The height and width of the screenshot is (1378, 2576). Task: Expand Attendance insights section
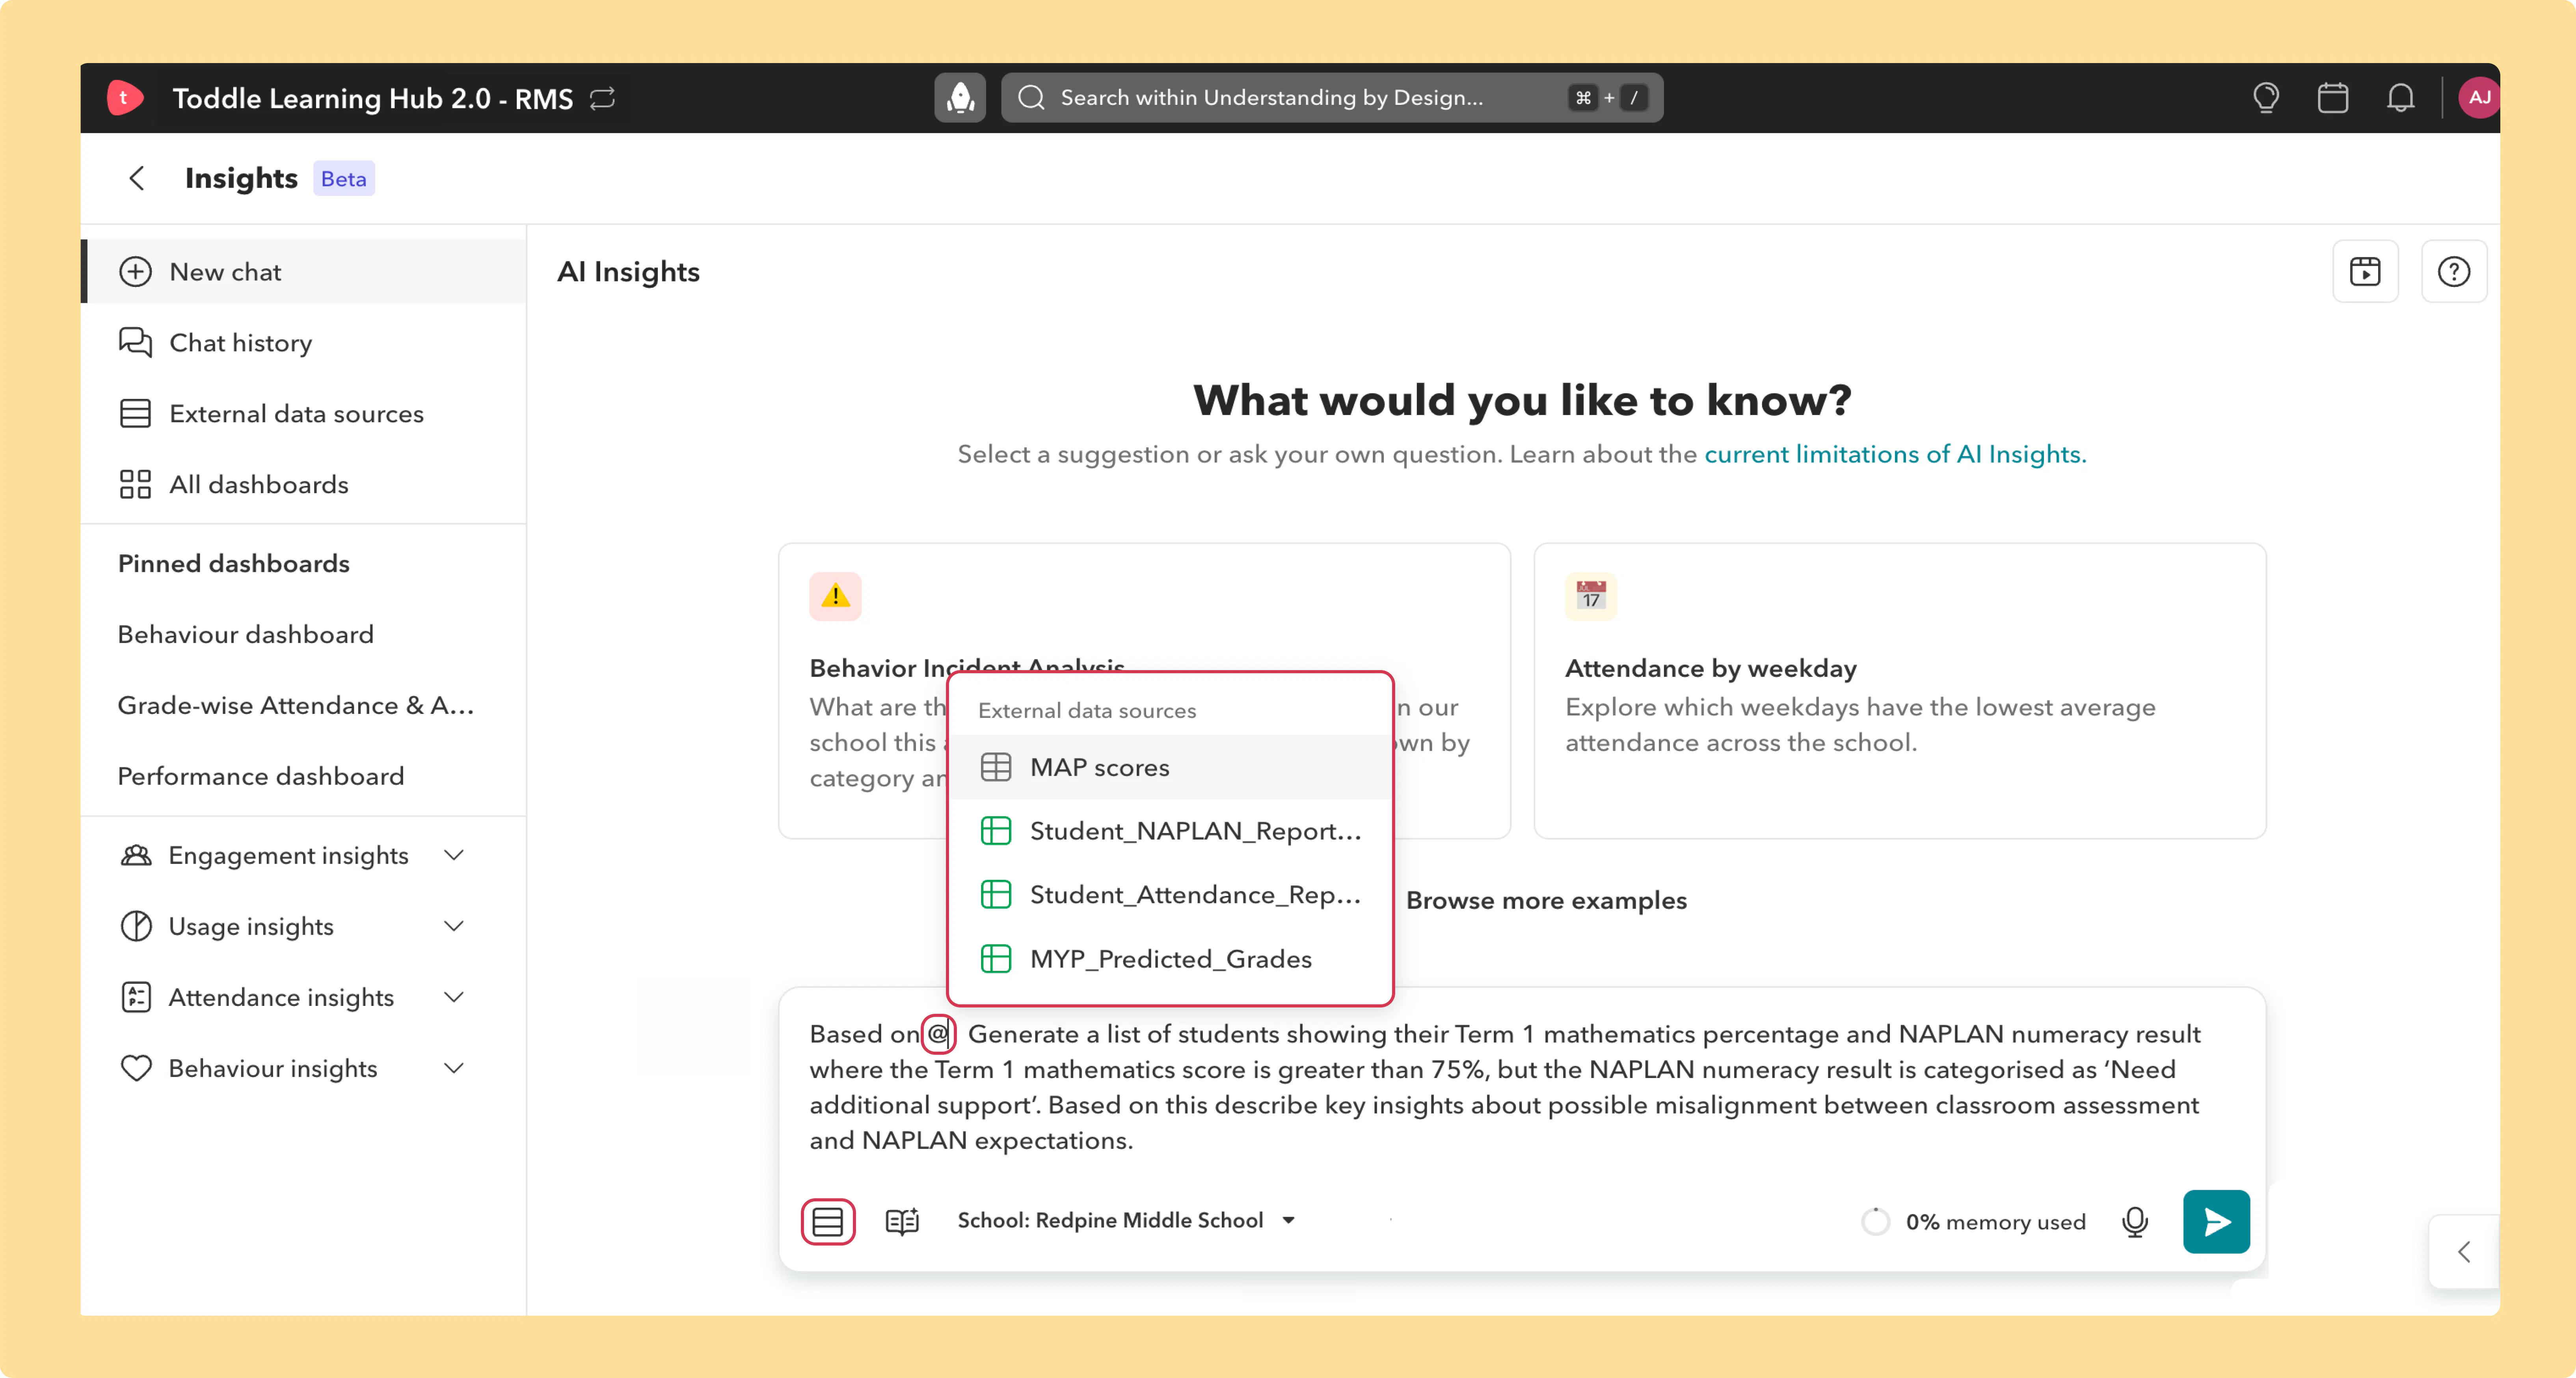293,997
